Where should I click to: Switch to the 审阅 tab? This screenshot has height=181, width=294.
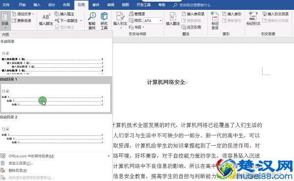click(111, 5)
